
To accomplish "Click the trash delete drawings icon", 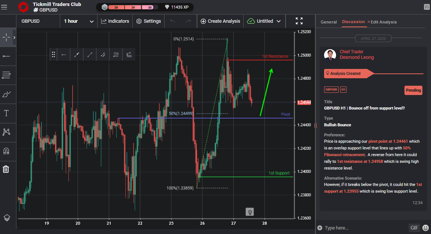I will (x=6, y=169).
